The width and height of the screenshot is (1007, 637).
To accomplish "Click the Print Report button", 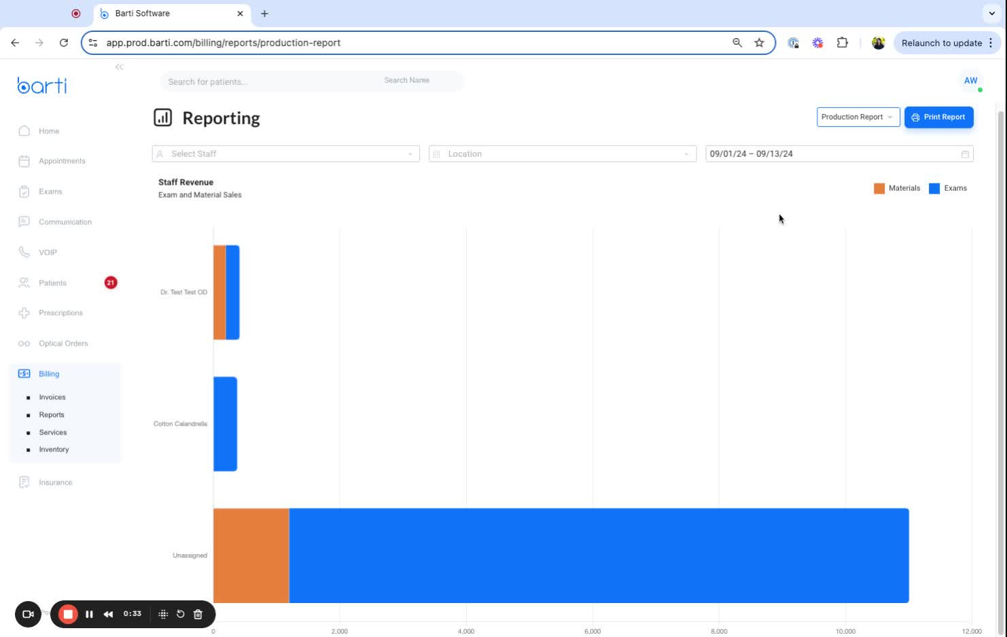I will 939,117.
